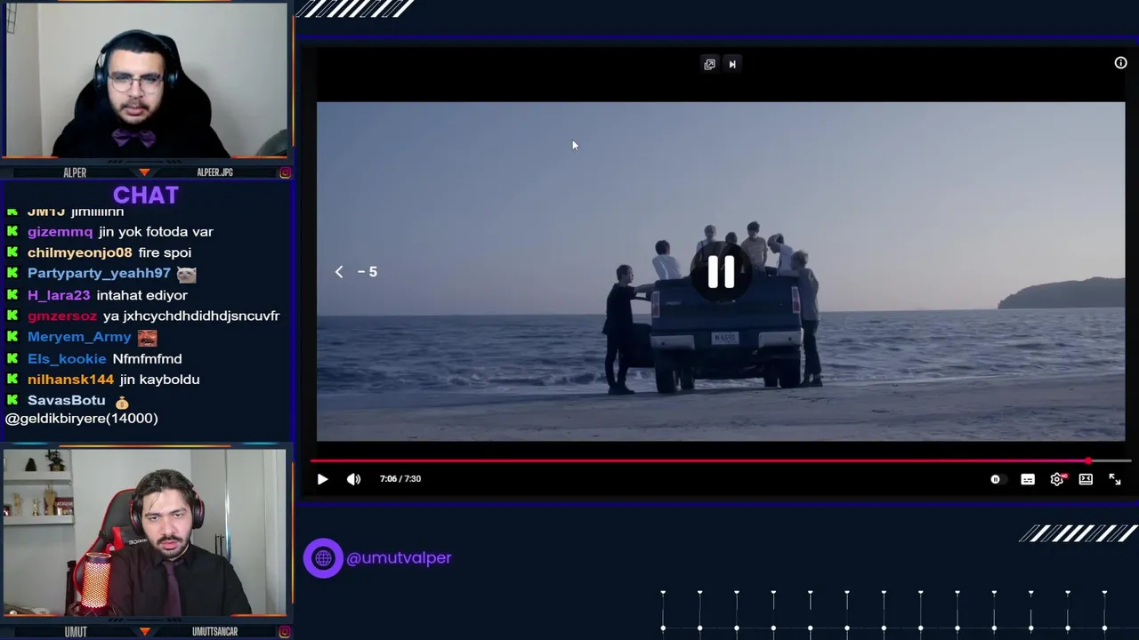Click the play button in video controls
1139x640 pixels.
coord(322,479)
